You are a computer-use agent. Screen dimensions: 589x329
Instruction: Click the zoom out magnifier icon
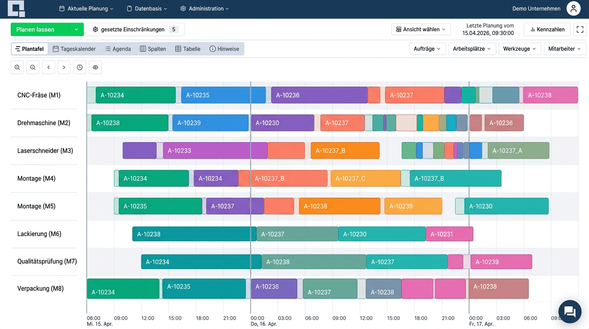(x=33, y=67)
